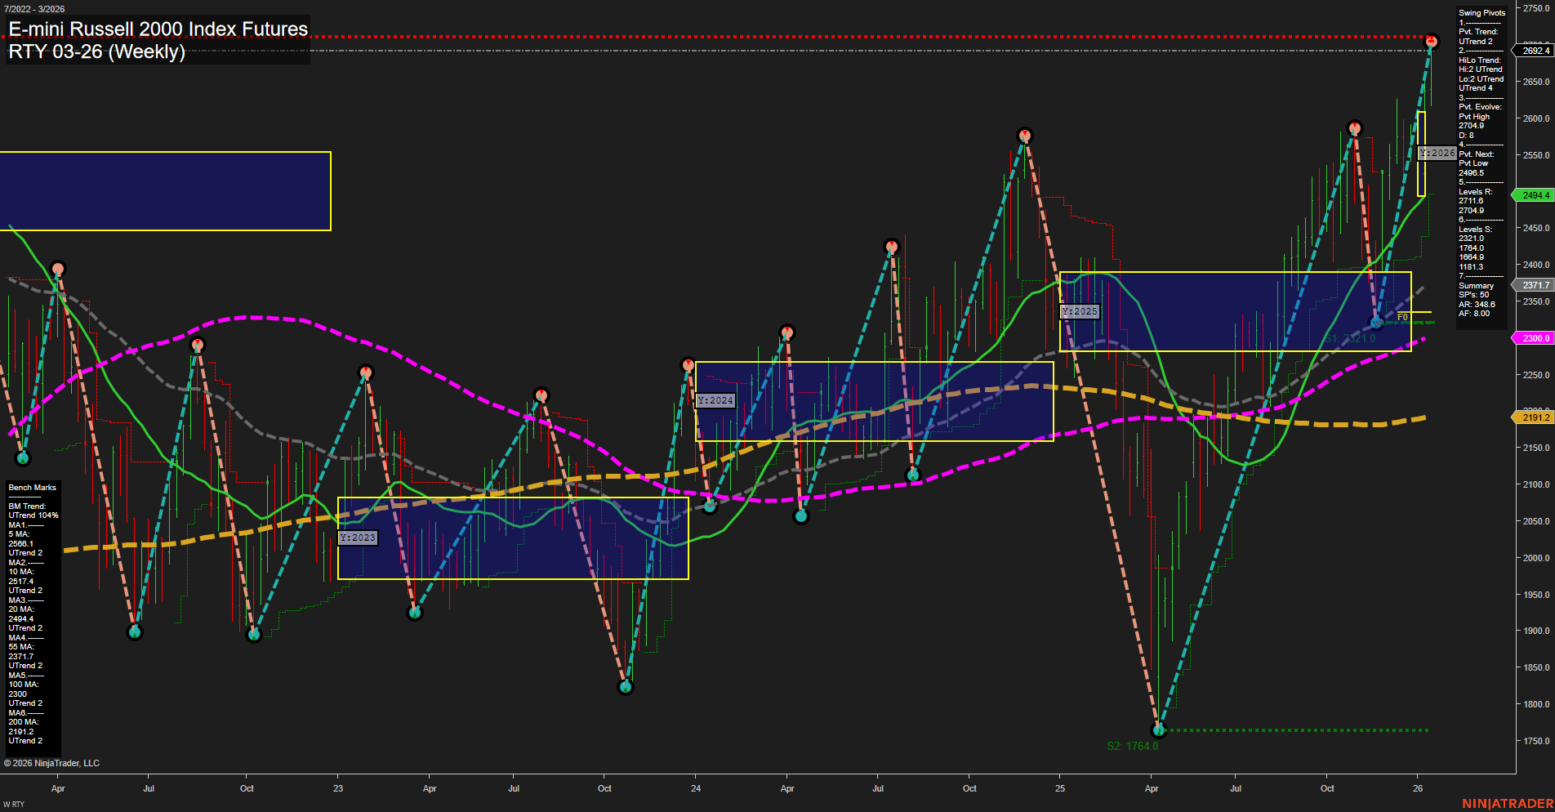
Task: Open the S2: 1764.0 green support label
Action: point(1133,745)
